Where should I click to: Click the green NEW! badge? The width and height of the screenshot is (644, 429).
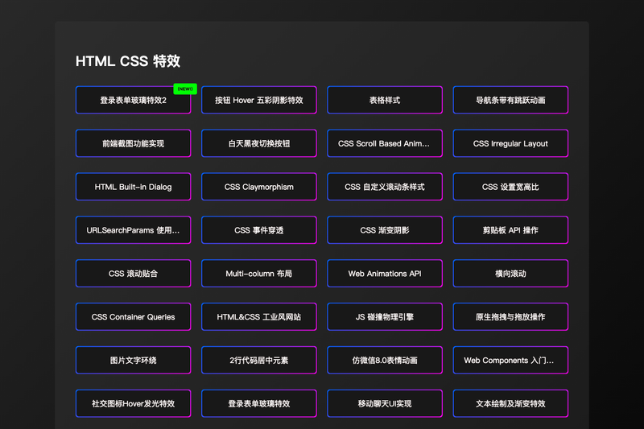pos(185,89)
